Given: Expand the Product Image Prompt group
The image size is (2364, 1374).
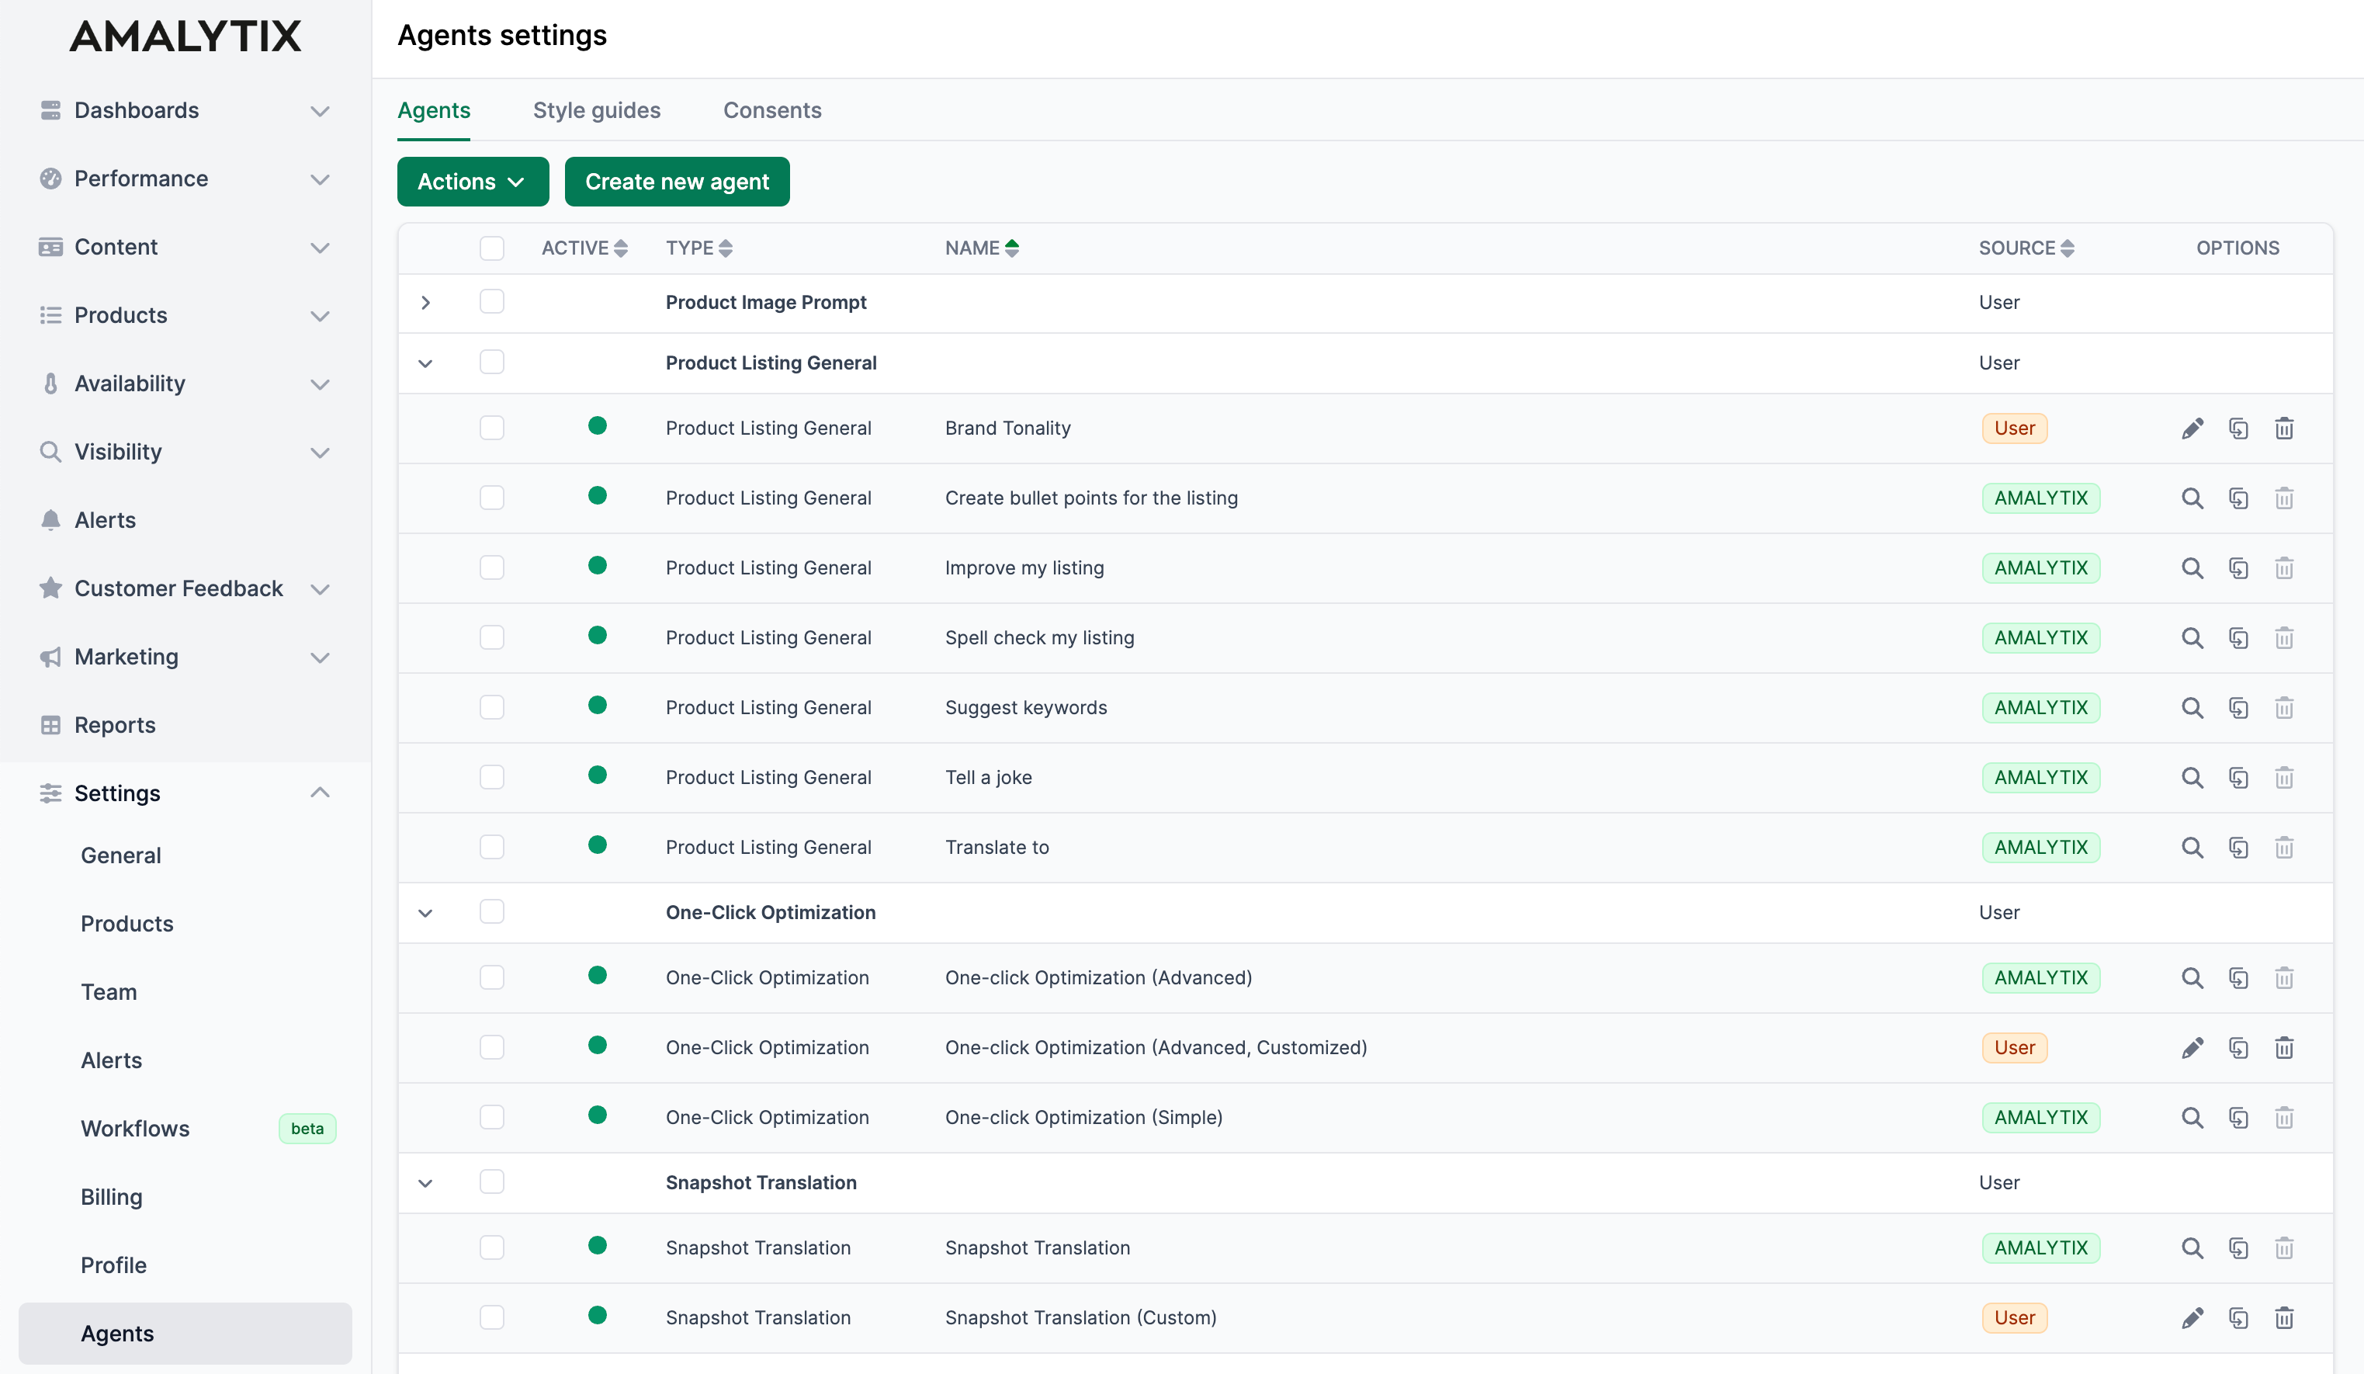Looking at the screenshot, I should (425, 302).
